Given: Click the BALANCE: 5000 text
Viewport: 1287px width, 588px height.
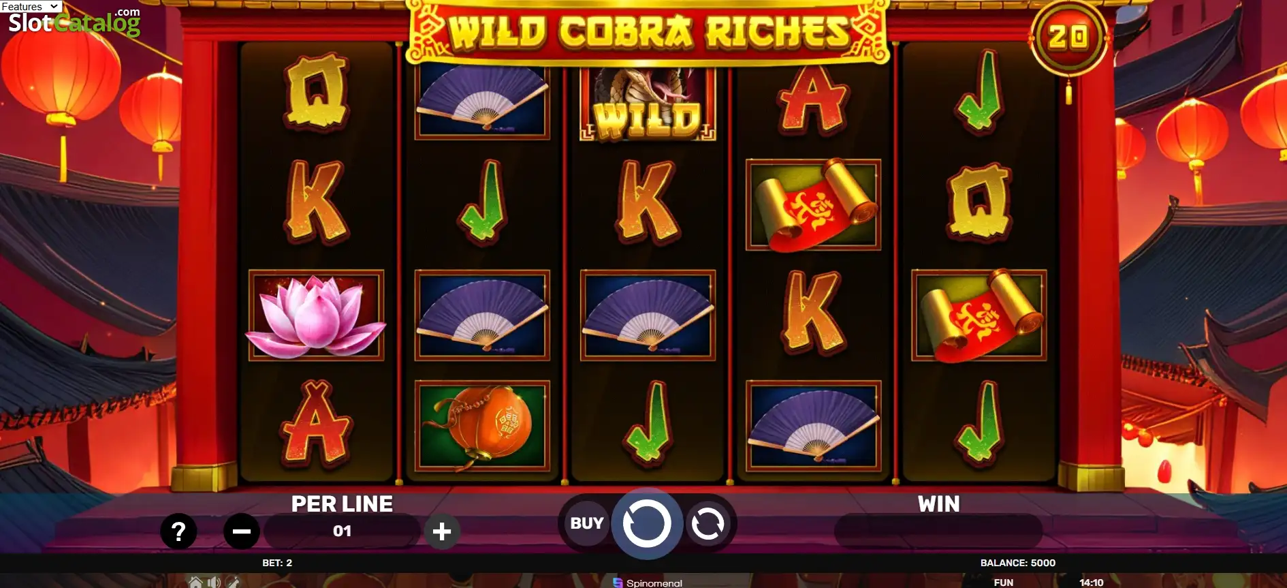Looking at the screenshot, I should pos(1017,563).
